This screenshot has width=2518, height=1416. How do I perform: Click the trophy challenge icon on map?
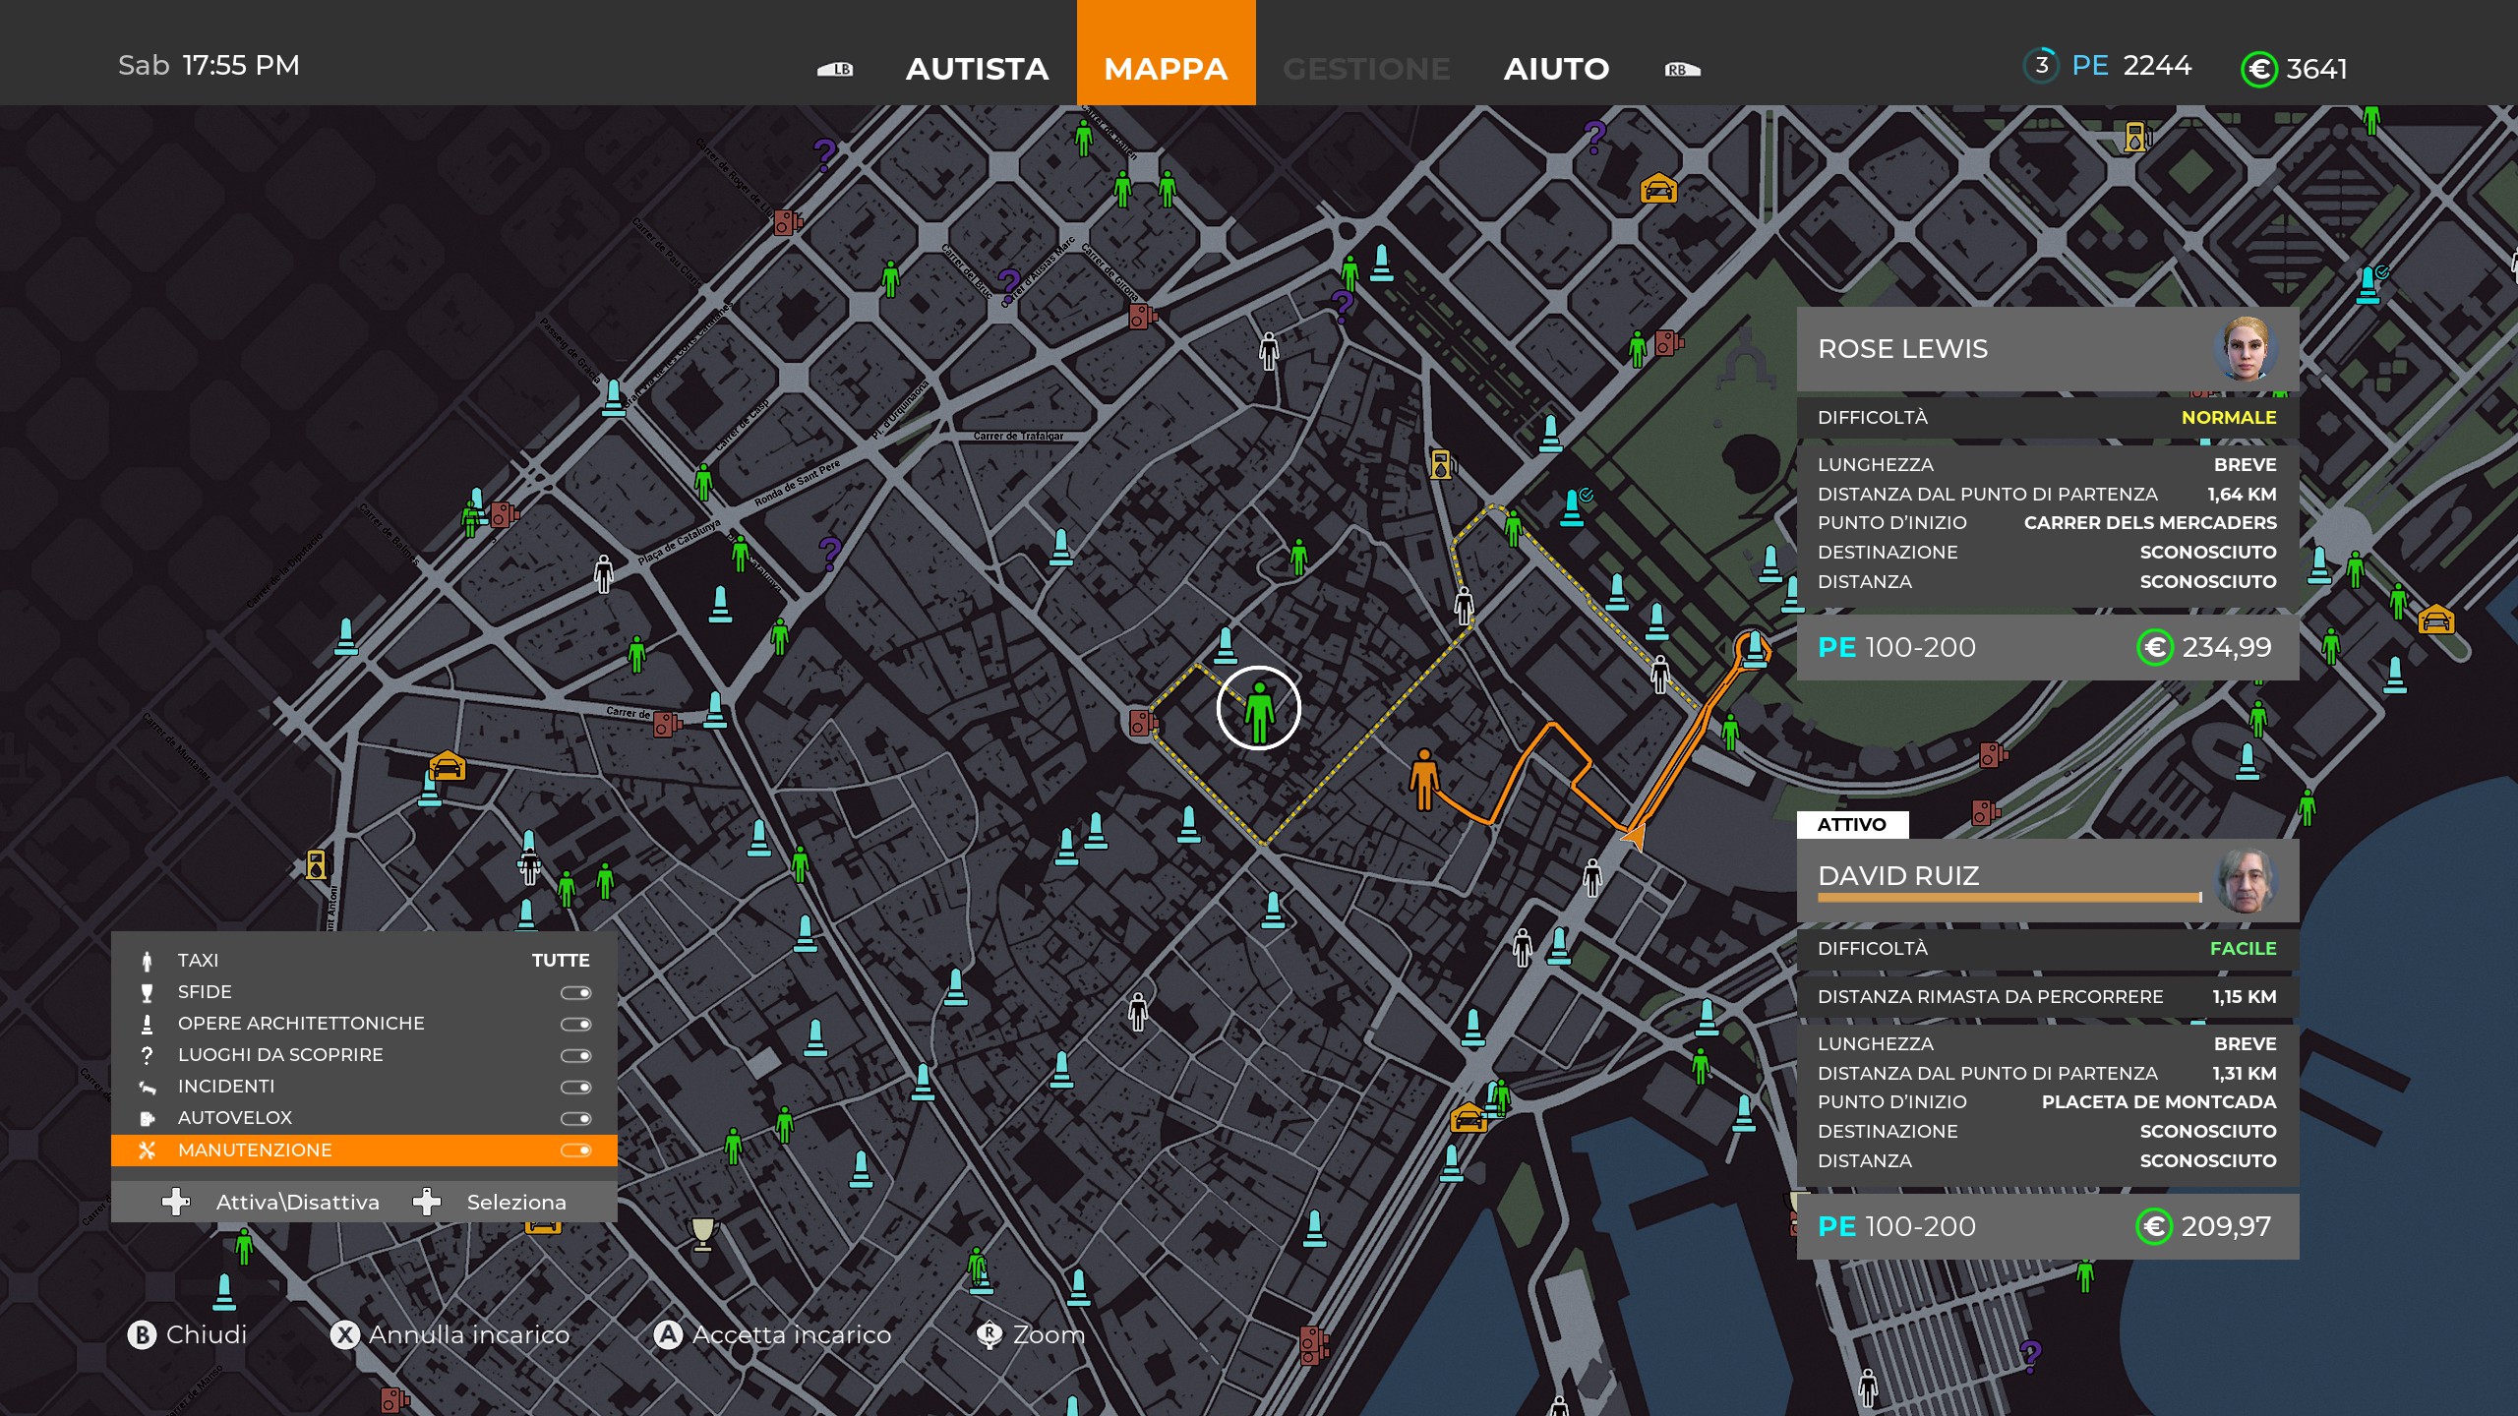[702, 1232]
